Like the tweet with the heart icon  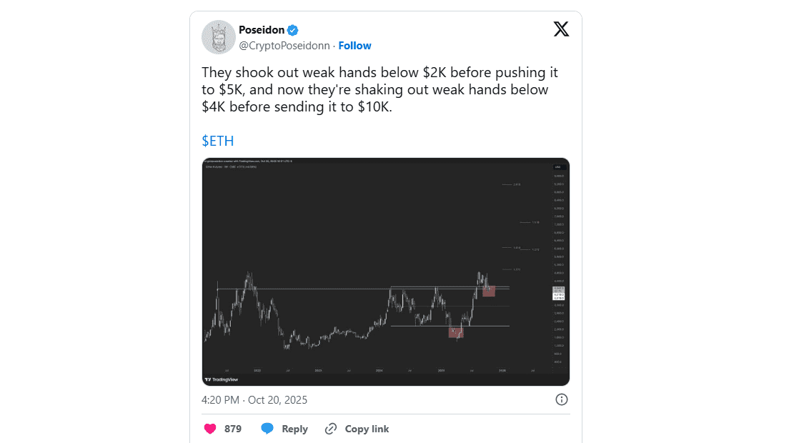click(x=210, y=429)
